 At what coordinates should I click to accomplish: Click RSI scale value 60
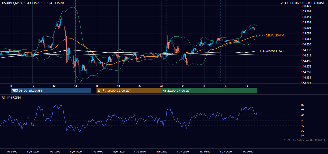(303, 115)
